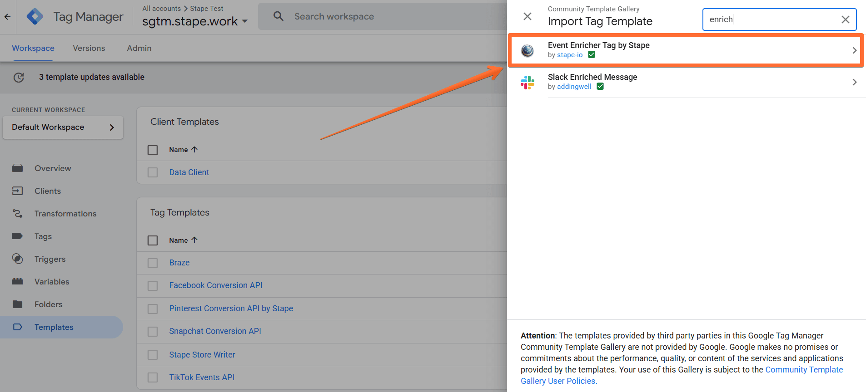Click the Transformations sidebar icon

click(x=18, y=214)
